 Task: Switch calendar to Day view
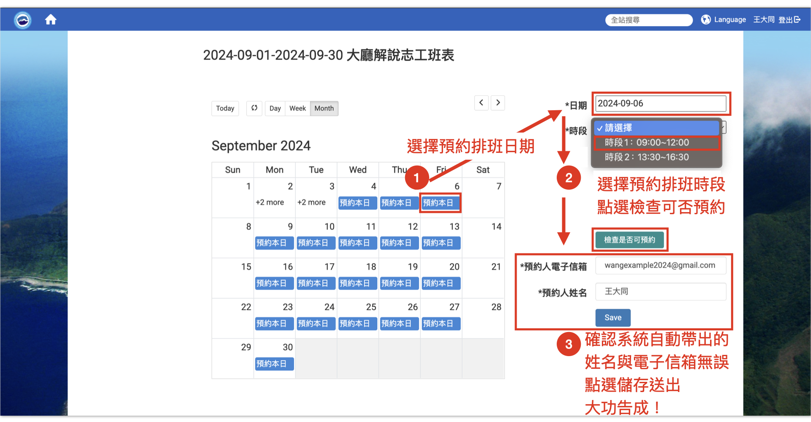(x=275, y=108)
